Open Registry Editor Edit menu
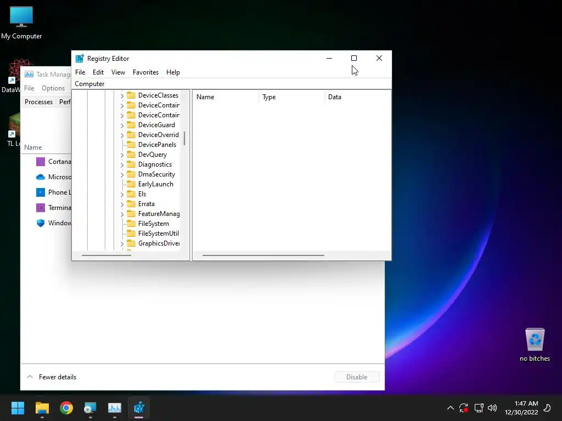The image size is (562, 421). coord(98,72)
